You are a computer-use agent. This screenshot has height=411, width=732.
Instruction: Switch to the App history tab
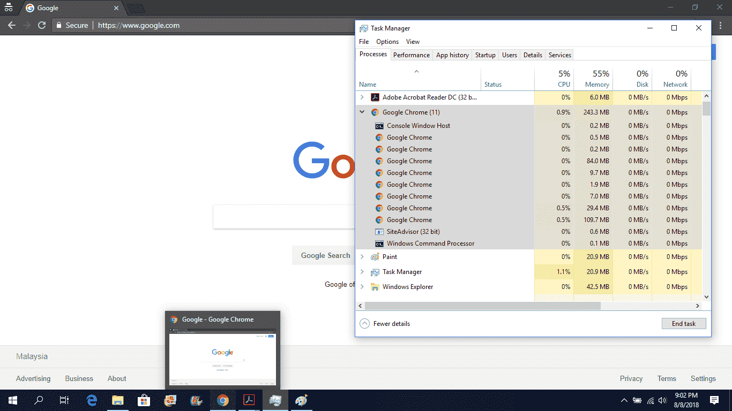(x=452, y=55)
